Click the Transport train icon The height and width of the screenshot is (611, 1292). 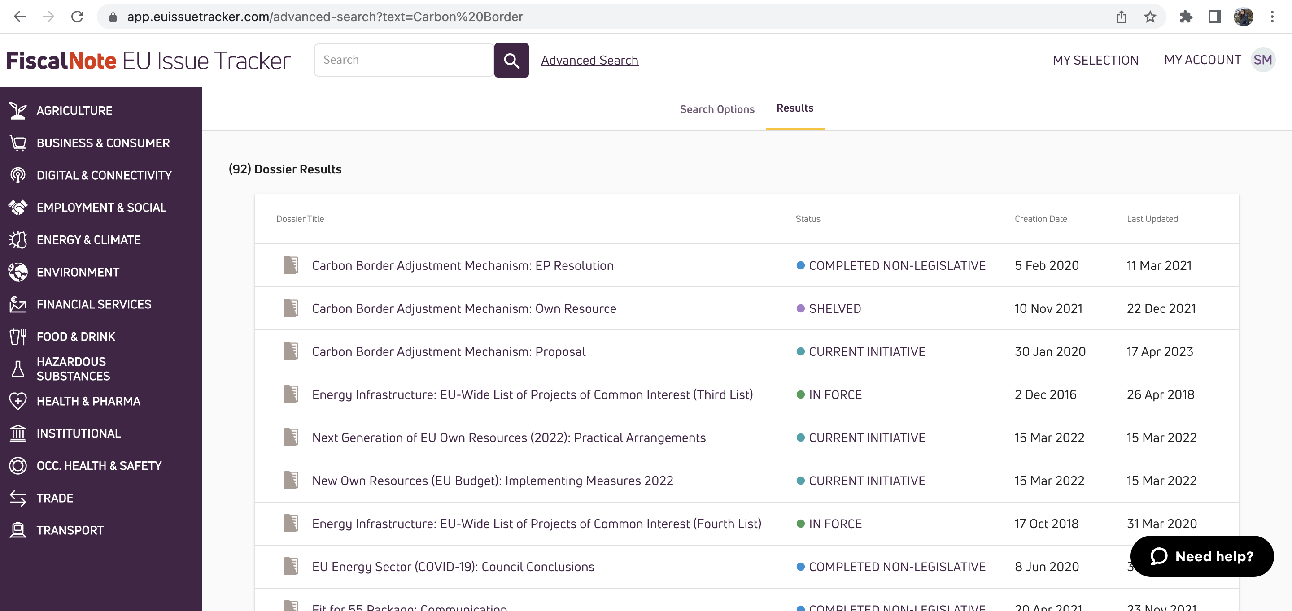(x=18, y=530)
